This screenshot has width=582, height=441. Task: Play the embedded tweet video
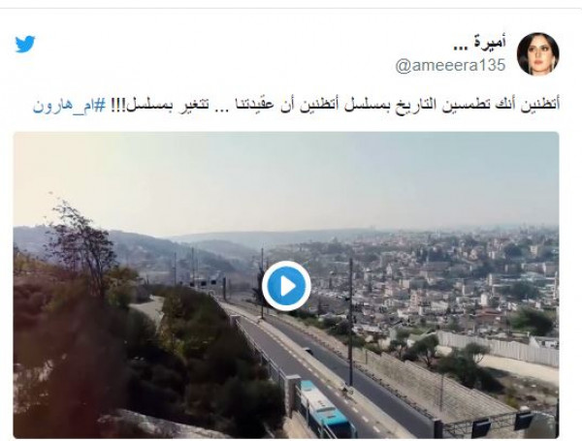coord(286,286)
